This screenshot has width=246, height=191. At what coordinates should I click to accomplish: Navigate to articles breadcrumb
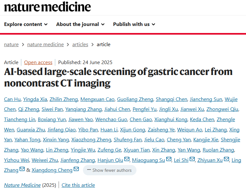[x=80, y=45]
